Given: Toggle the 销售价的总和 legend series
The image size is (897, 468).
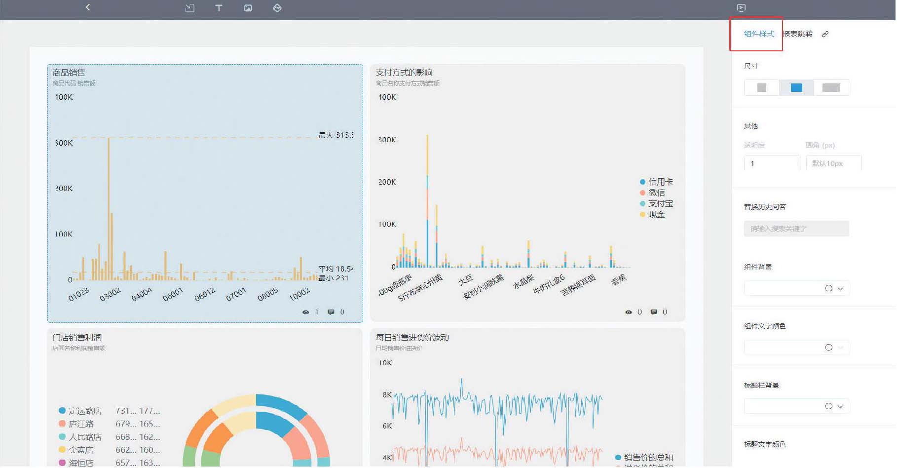Looking at the screenshot, I should (644, 458).
